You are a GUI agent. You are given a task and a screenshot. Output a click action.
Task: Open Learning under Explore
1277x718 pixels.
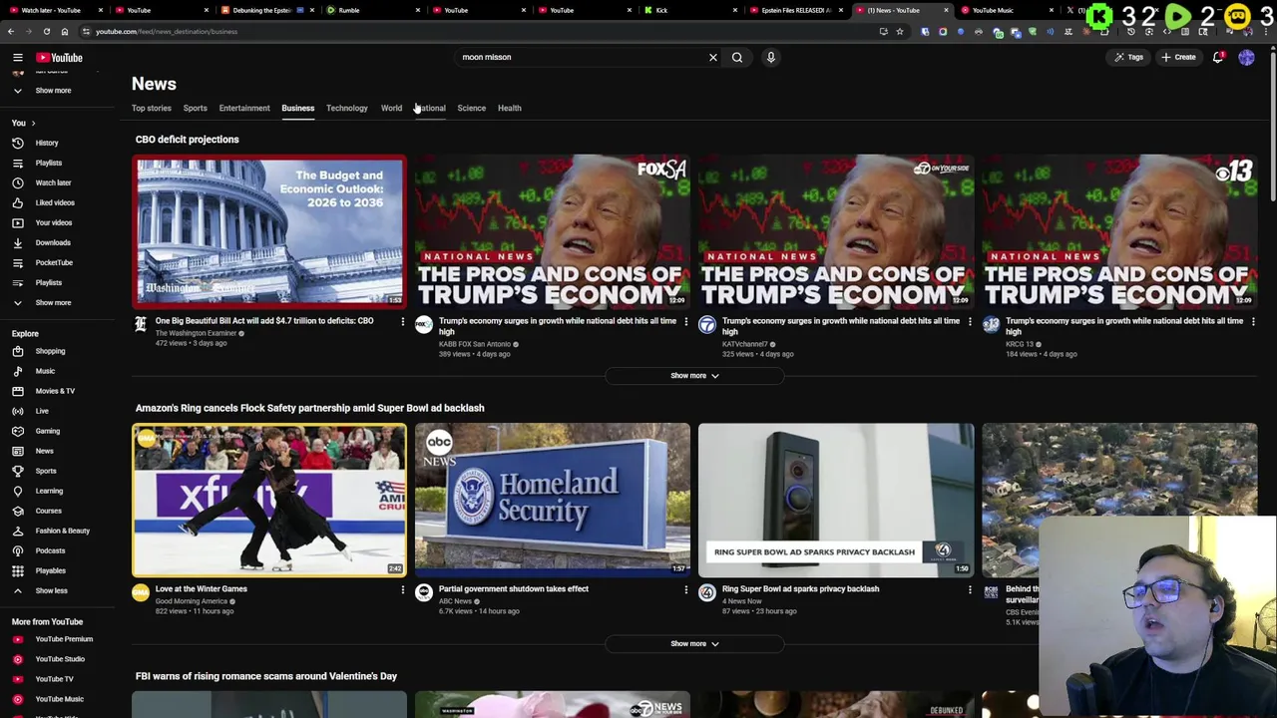click(x=49, y=491)
